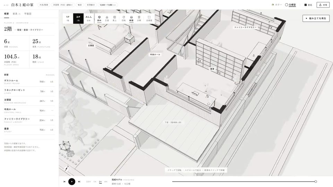The image size is (333, 187).
Task: Click the compass icon in viewport
Action: click(67, 169)
